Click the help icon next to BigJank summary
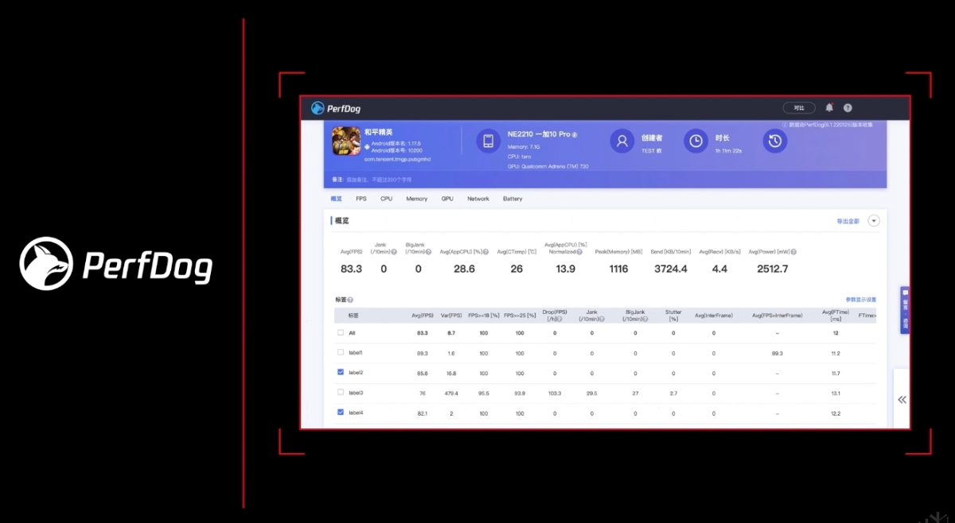Image resolution: width=955 pixels, height=523 pixels. pyautogui.click(x=428, y=252)
